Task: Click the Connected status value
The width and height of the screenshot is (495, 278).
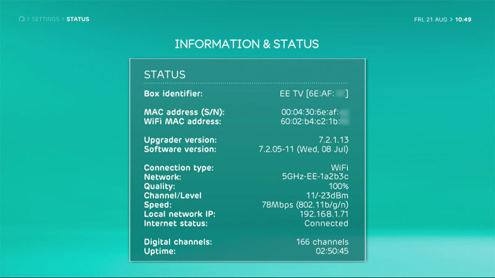Action: tap(326, 224)
